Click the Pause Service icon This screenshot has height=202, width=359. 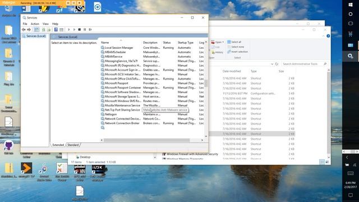pos(85,30)
